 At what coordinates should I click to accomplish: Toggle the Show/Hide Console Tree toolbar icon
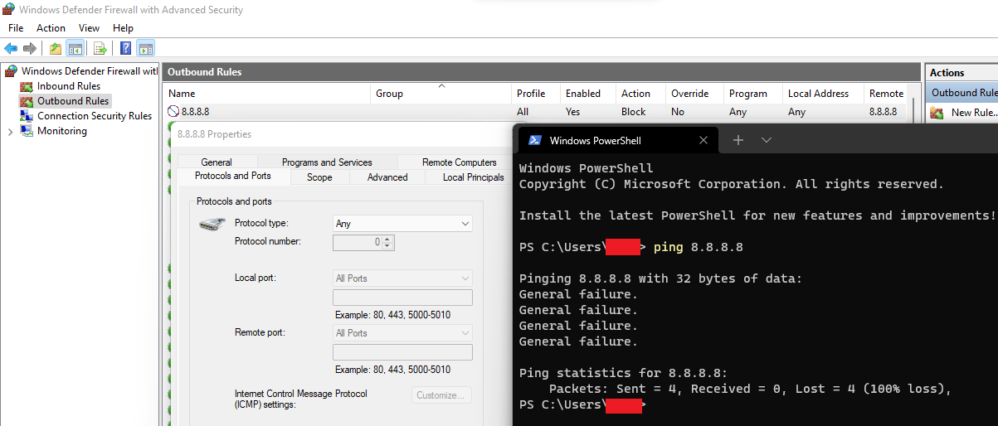(75, 48)
